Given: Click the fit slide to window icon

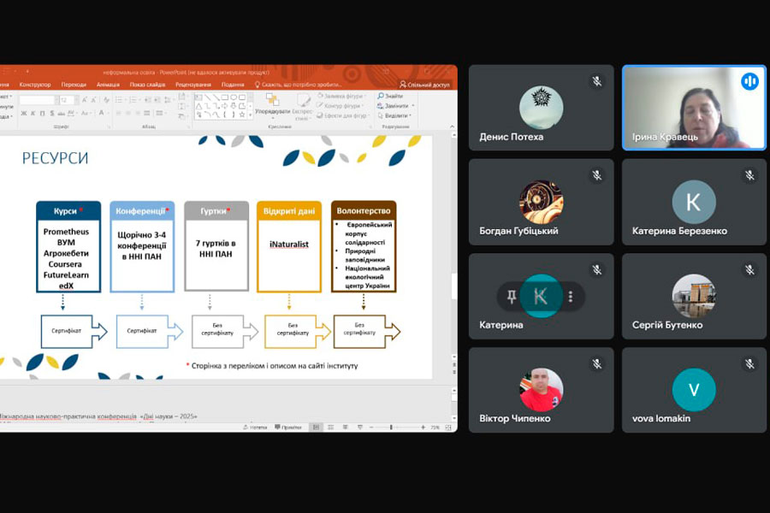Looking at the screenshot, I should [x=447, y=427].
